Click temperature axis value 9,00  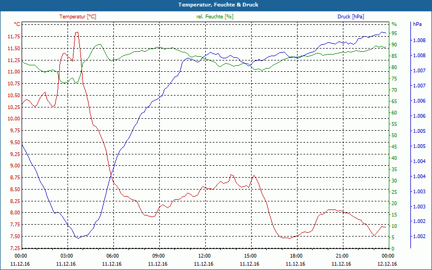pyautogui.click(x=15, y=166)
